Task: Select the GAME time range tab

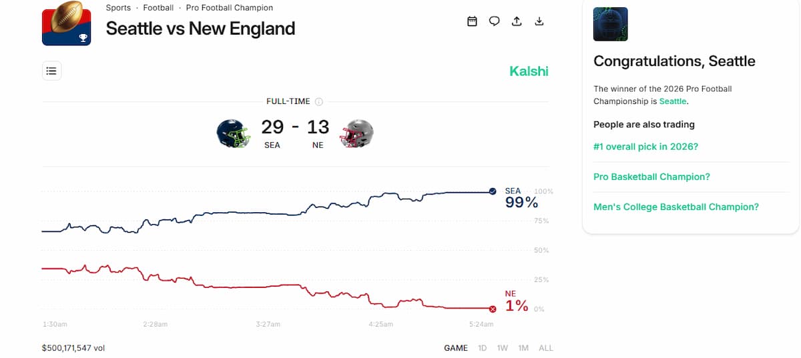Action: 456,348
